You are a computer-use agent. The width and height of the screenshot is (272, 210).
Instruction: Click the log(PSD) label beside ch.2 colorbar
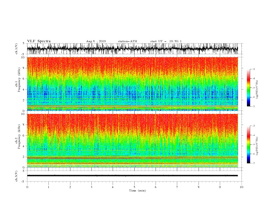pyautogui.click(x=257, y=146)
